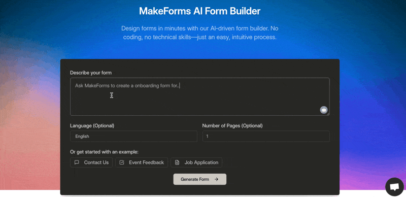Viewport: 406px width, 197px height.
Task: Click the checkbox icon on Event Feedback
Action: click(122, 162)
